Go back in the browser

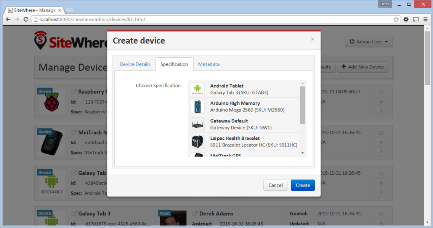(8, 19)
